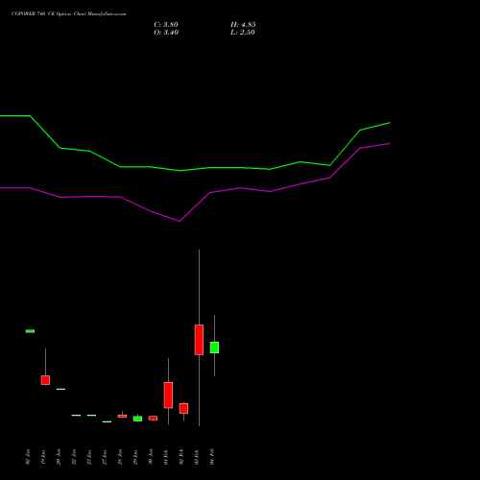This screenshot has height=480, width=480.
Task: Select the high value H: 4.85
Action: [x=243, y=25]
